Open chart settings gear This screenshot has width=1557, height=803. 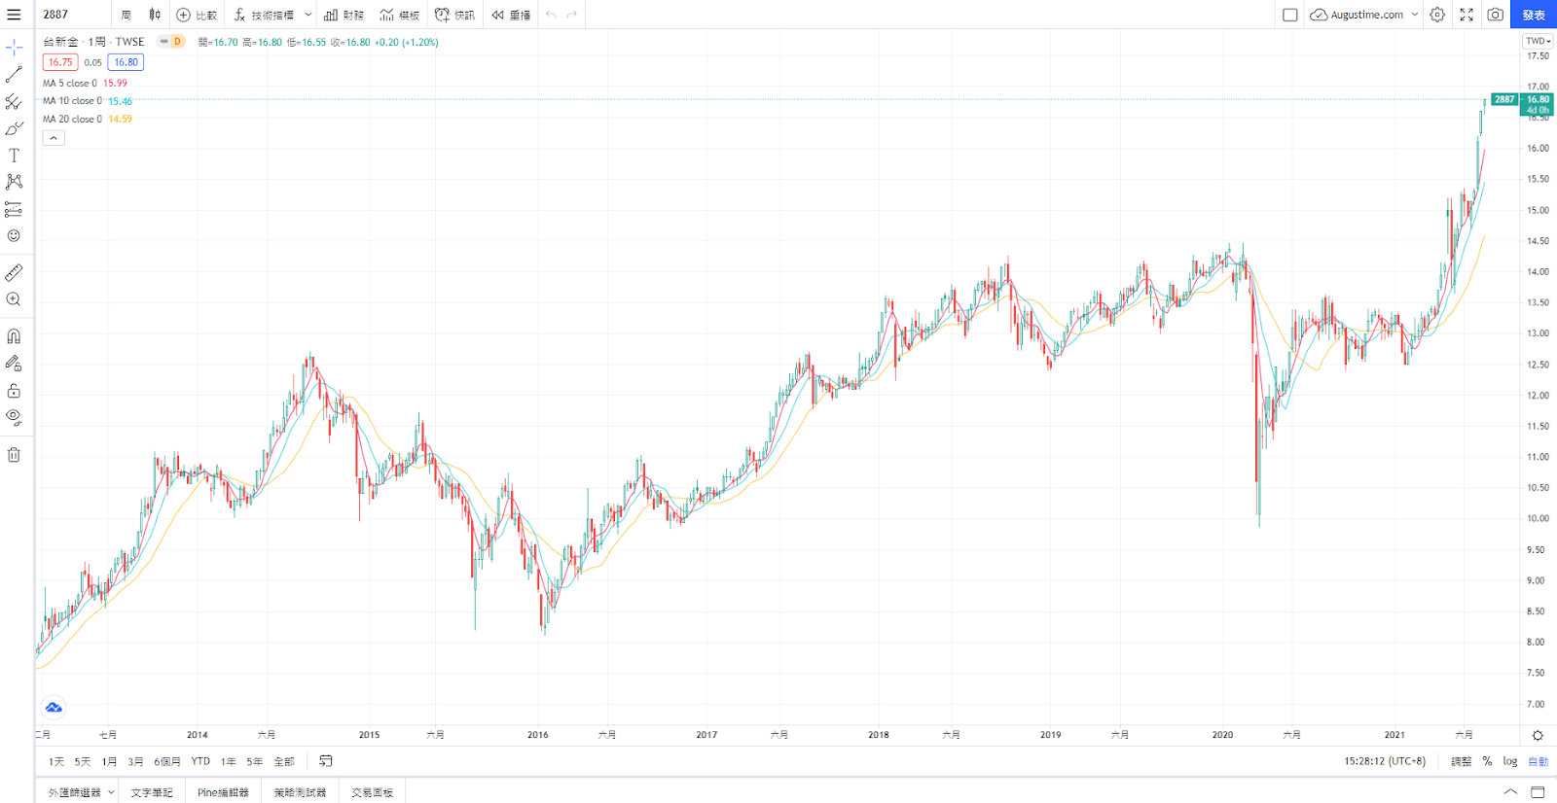1437,15
